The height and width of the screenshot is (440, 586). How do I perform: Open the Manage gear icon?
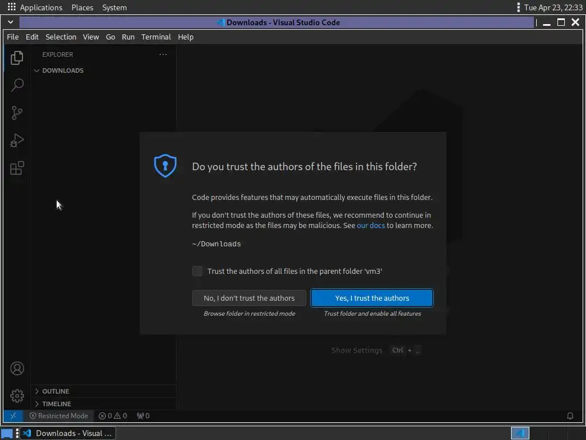click(x=17, y=396)
